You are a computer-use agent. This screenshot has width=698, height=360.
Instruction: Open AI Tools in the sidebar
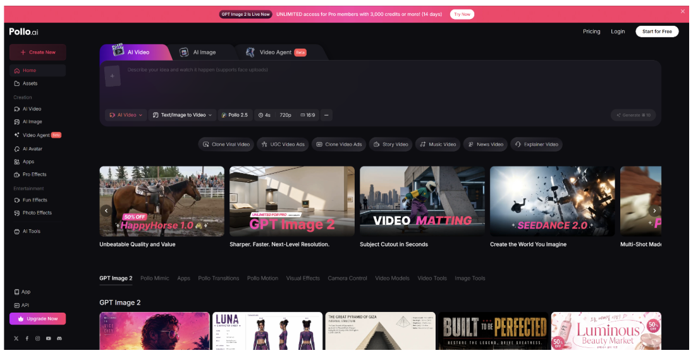(37, 232)
